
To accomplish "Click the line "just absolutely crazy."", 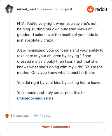I will 35,40.
